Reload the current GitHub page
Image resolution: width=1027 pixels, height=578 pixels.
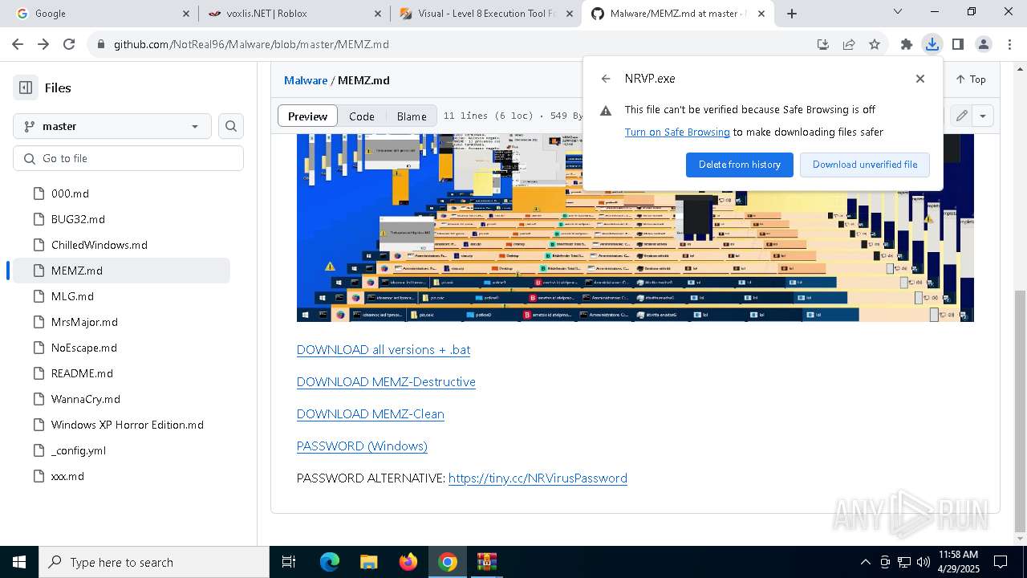[69, 44]
